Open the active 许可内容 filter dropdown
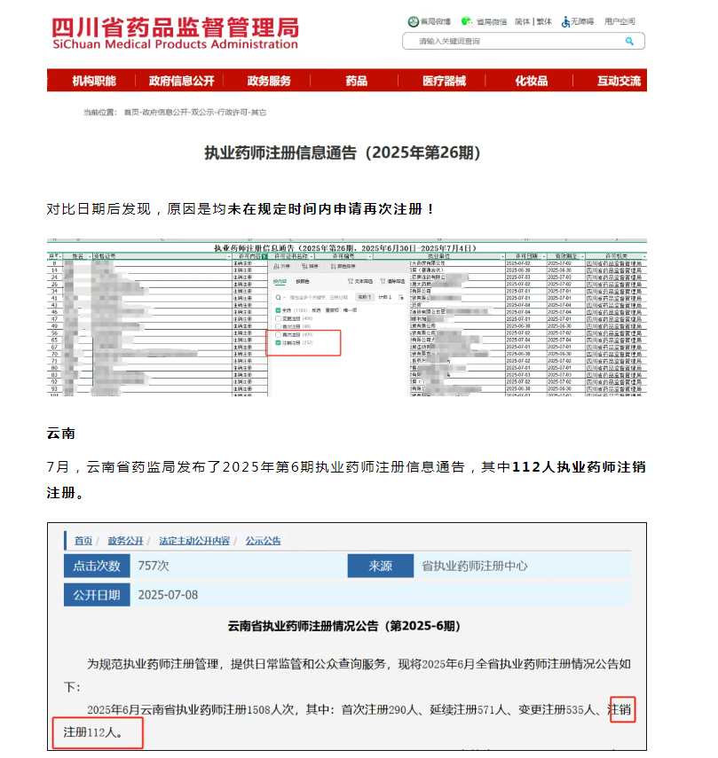The width and height of the screenshot is (718, 758). tap(264, 256)
